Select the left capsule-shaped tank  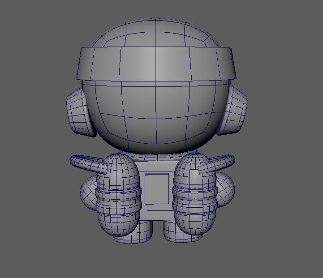118,194
